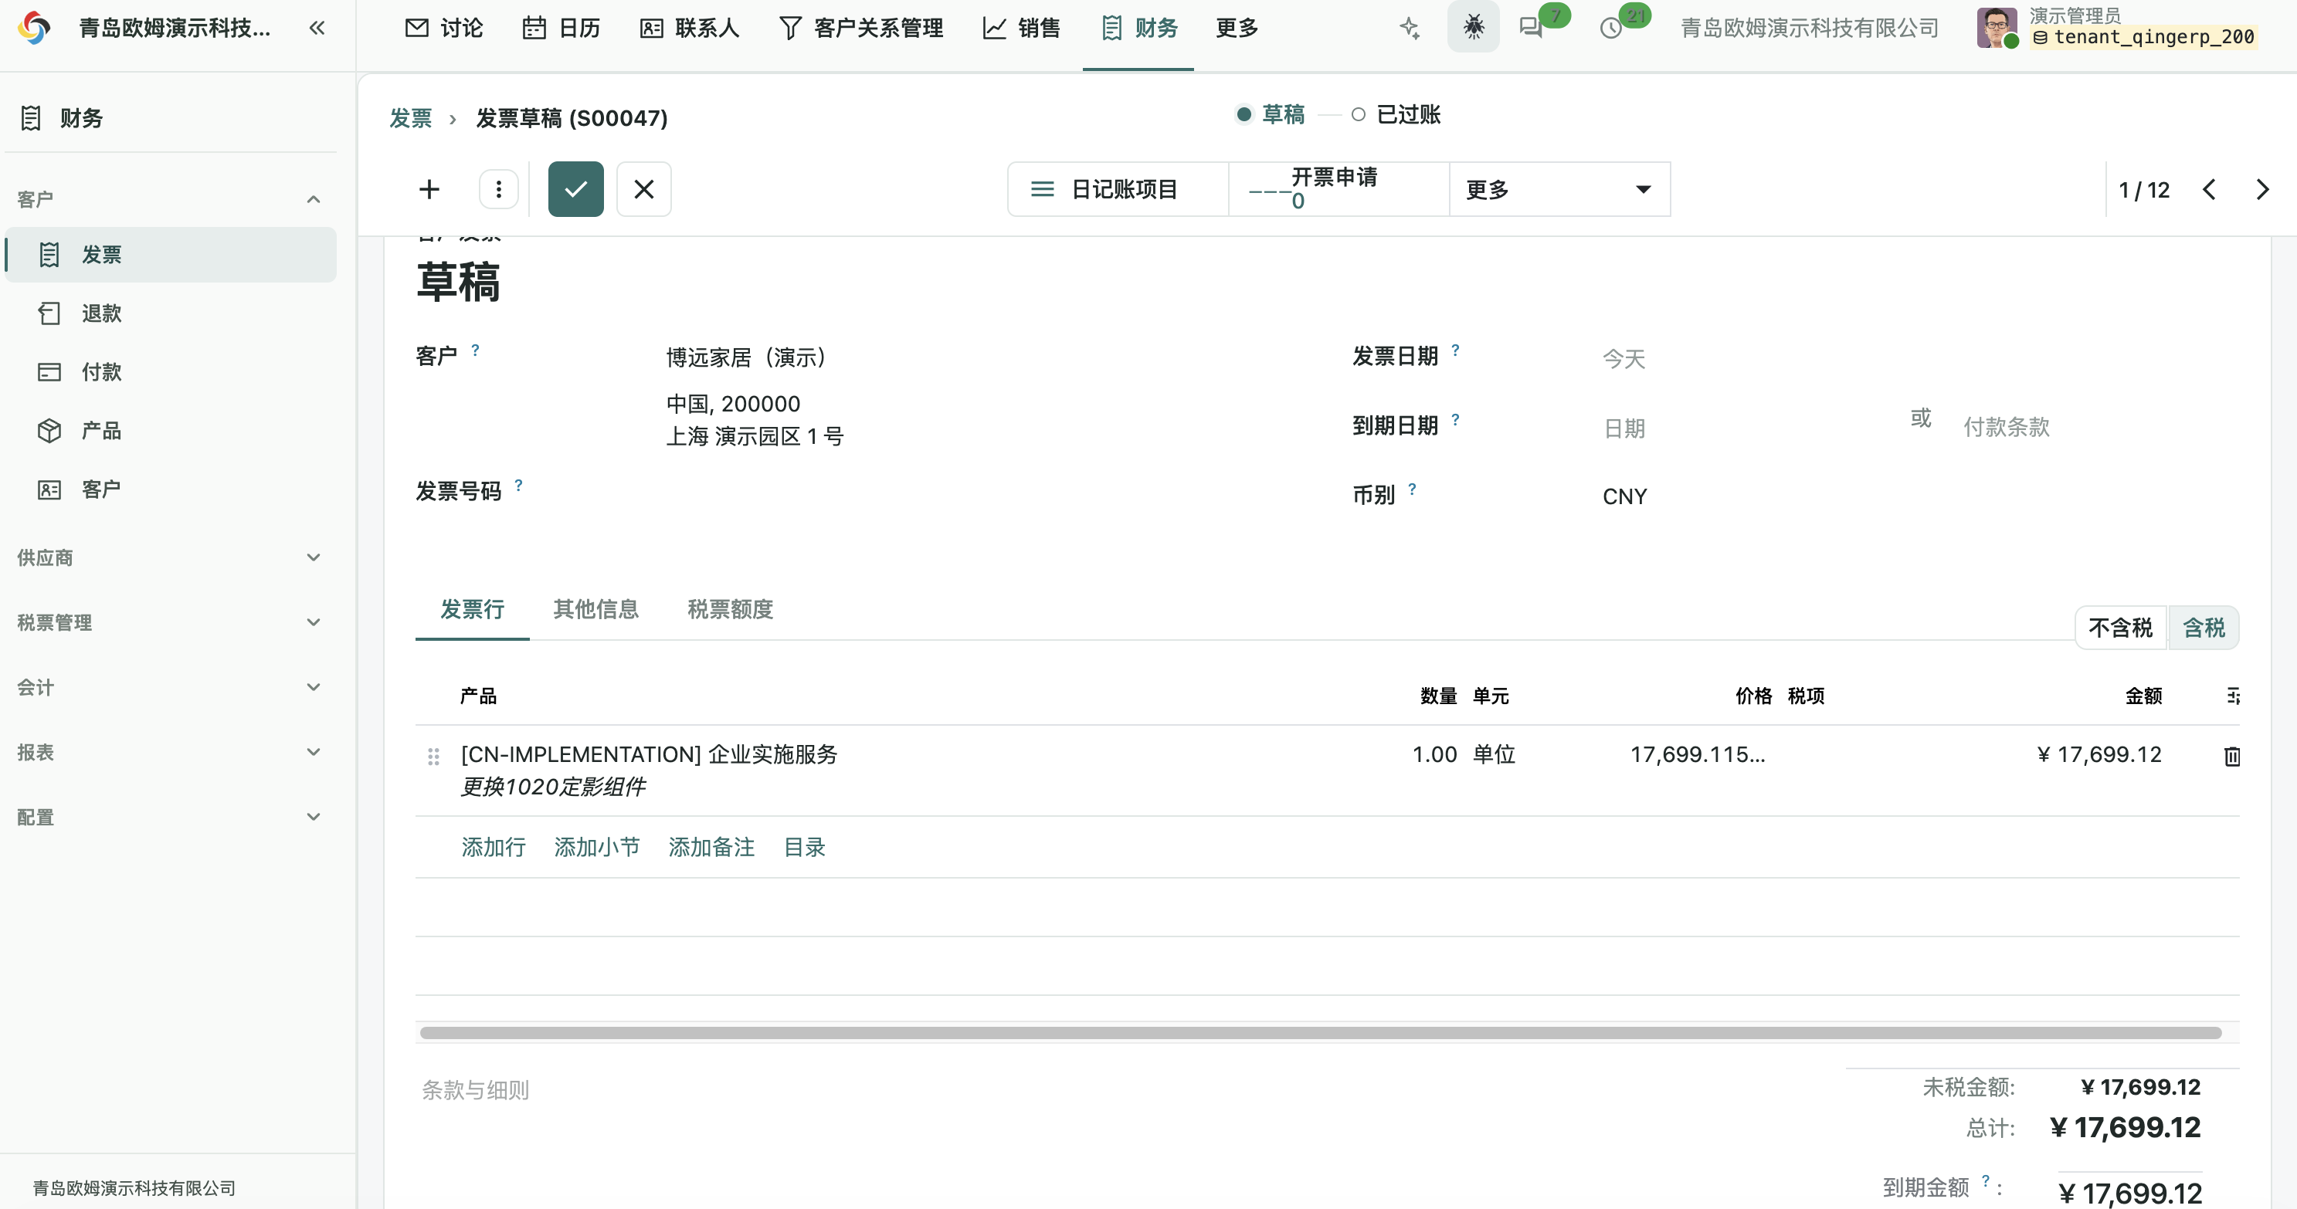Expand the 供应商 sidebar section
2297x1209 pixels.
coord(169,557)
